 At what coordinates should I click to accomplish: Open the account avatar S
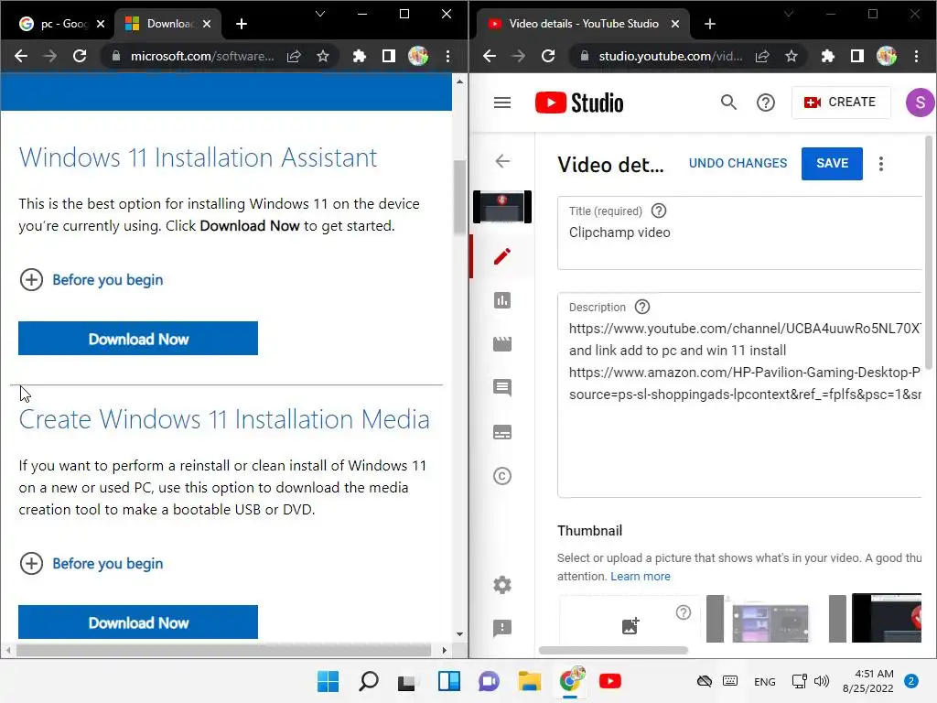tap(921, 103)
